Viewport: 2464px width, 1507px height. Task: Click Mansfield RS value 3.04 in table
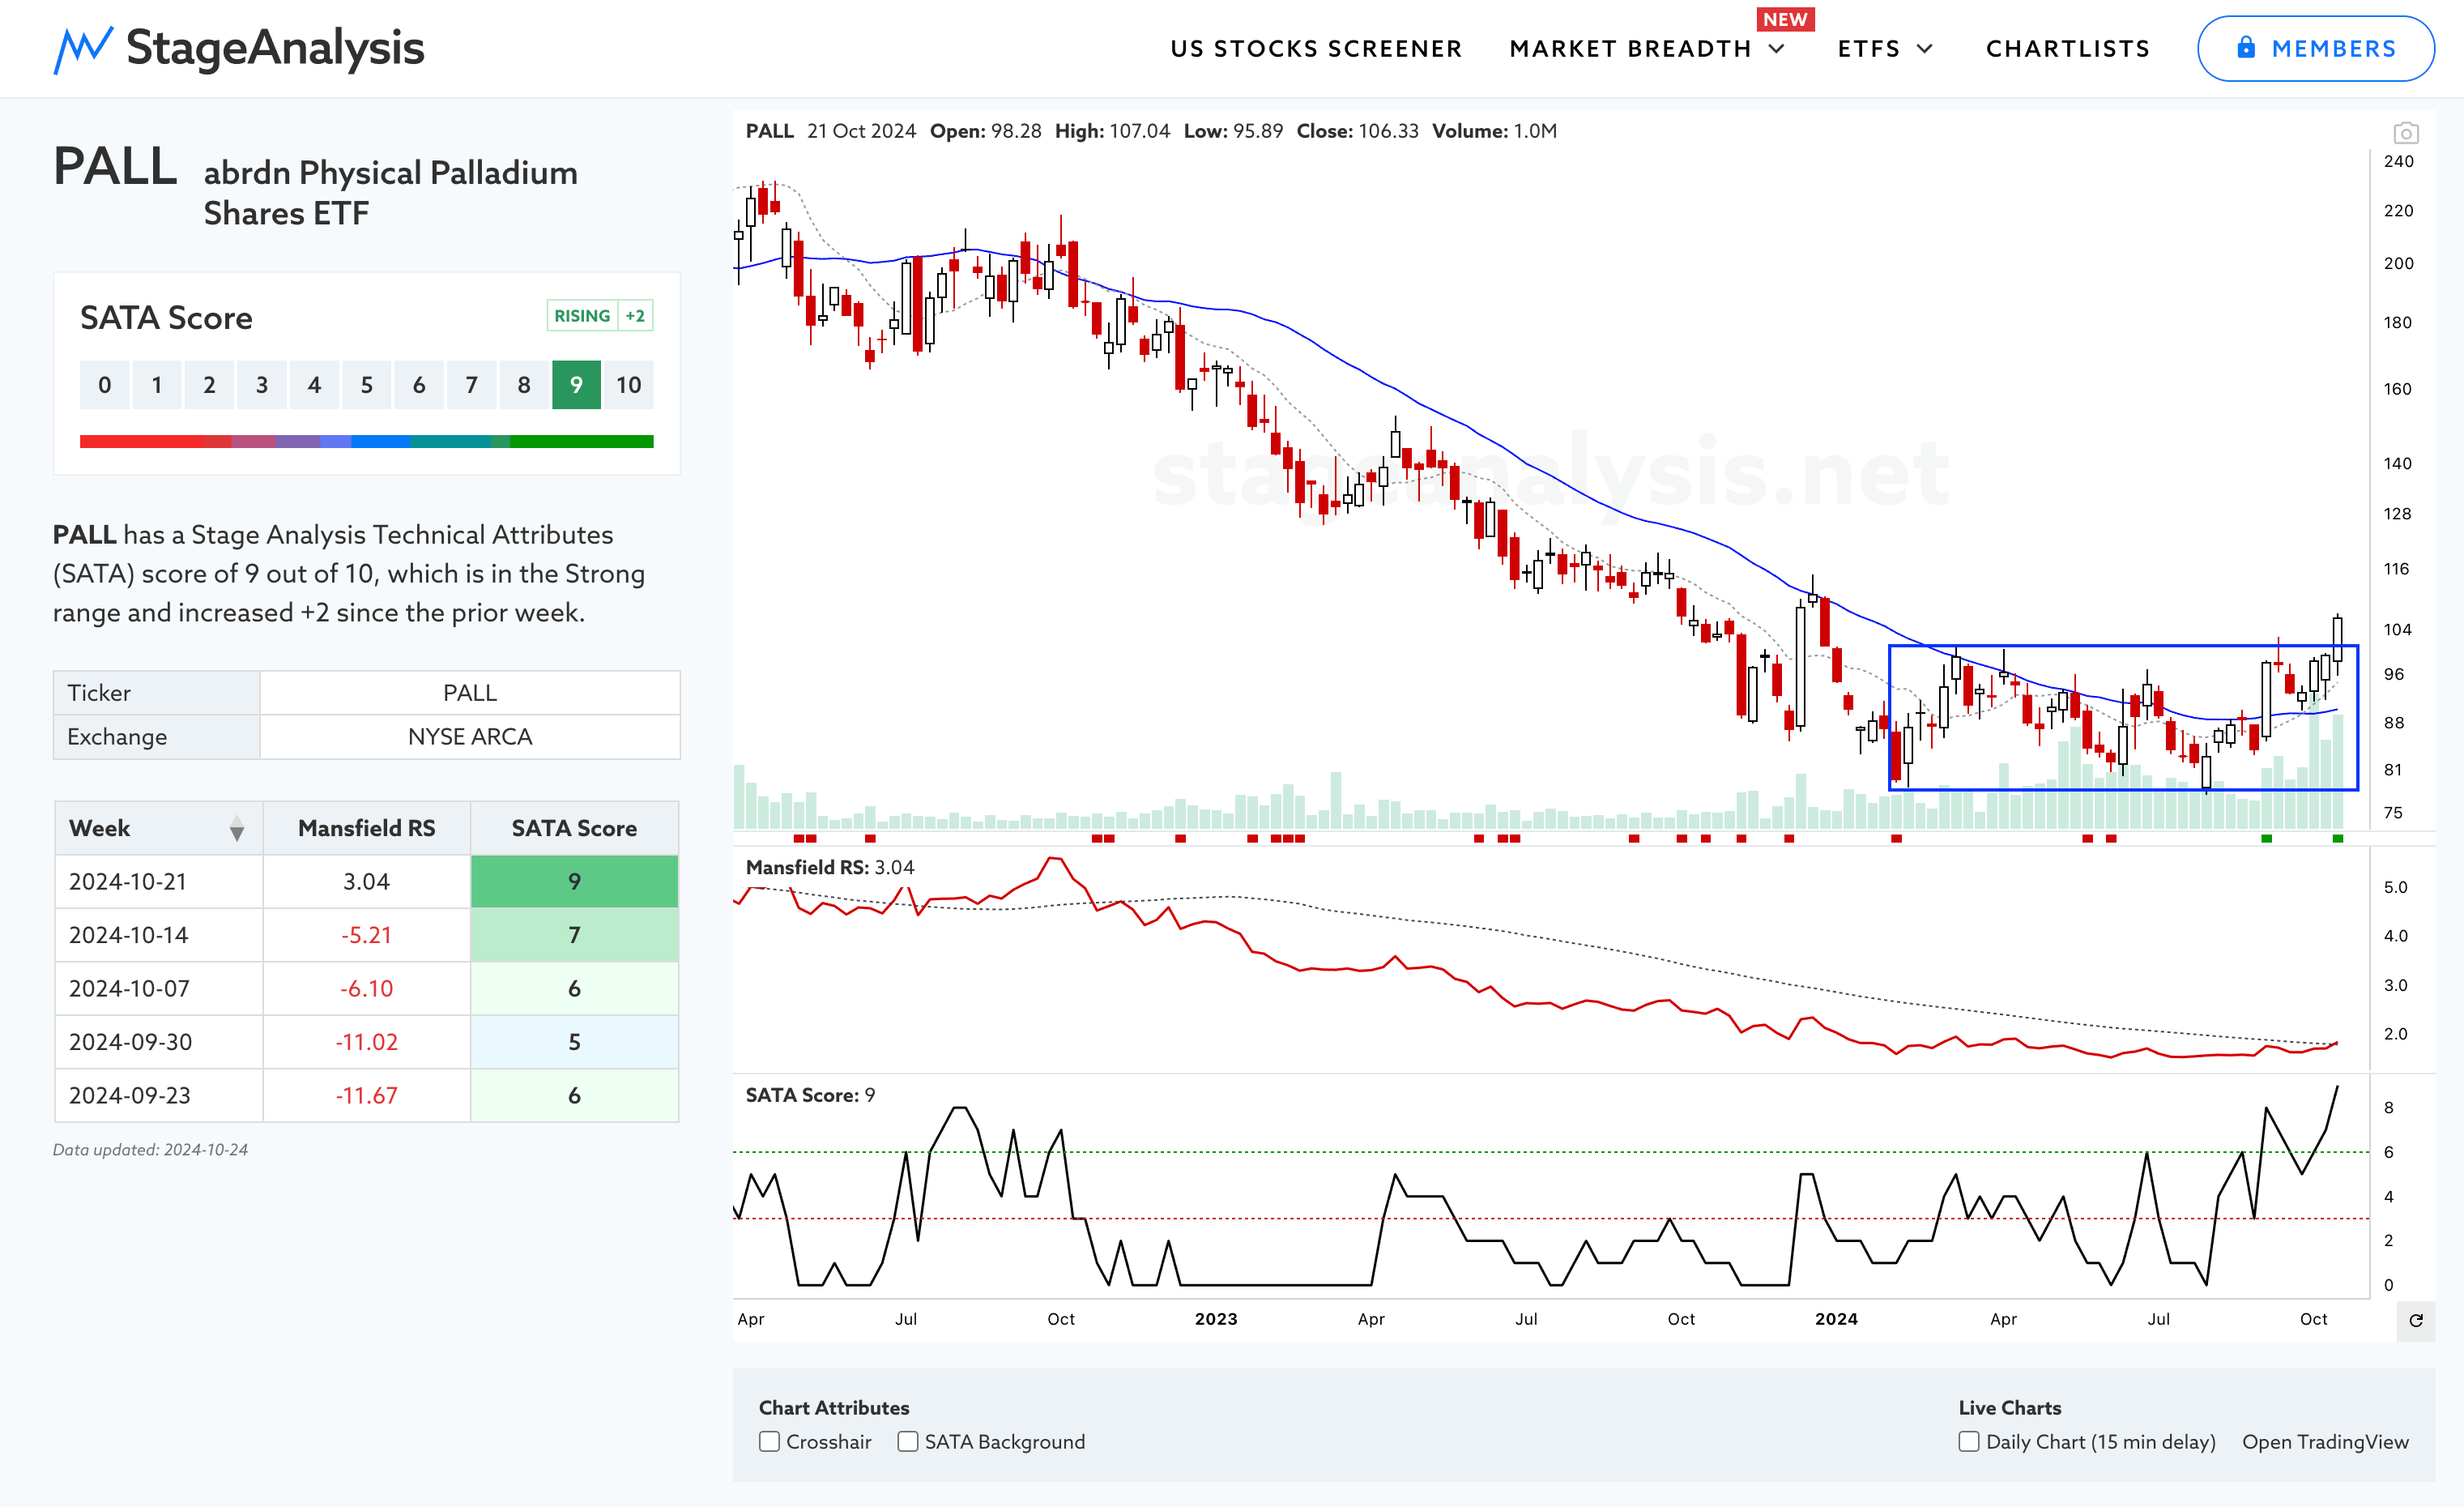pos(366,881)
